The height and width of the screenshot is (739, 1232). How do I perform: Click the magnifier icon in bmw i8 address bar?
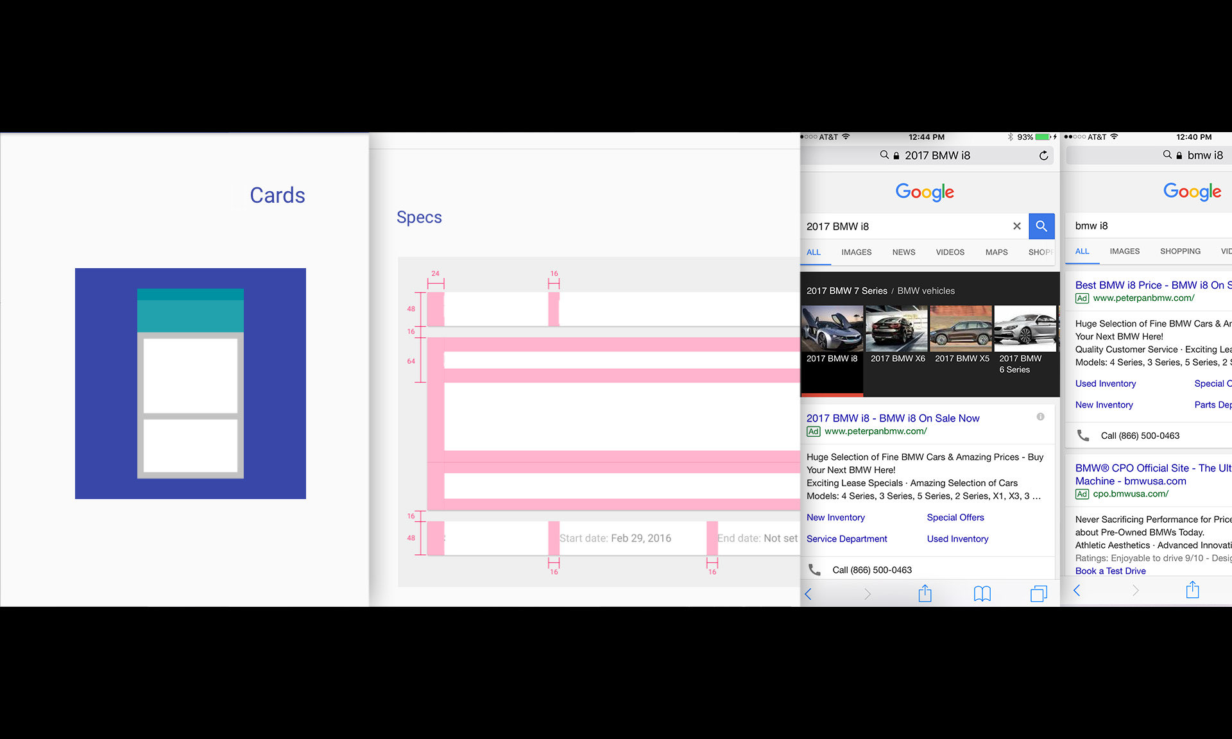(x=1167, y=155)
